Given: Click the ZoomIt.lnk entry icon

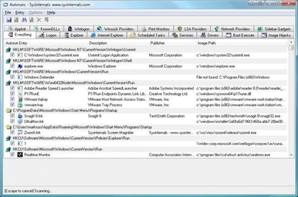Looking at the screenshot, I should [x=20, y=132].
